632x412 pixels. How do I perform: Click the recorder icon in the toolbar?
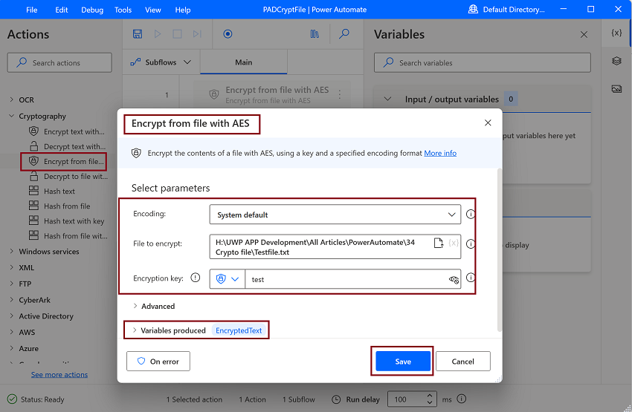tap(228, 34)
